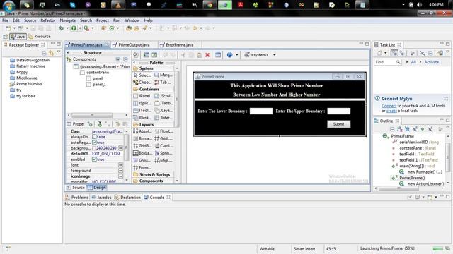Click the Find field in Task List
Screen dimensions: 453x254
387,62
